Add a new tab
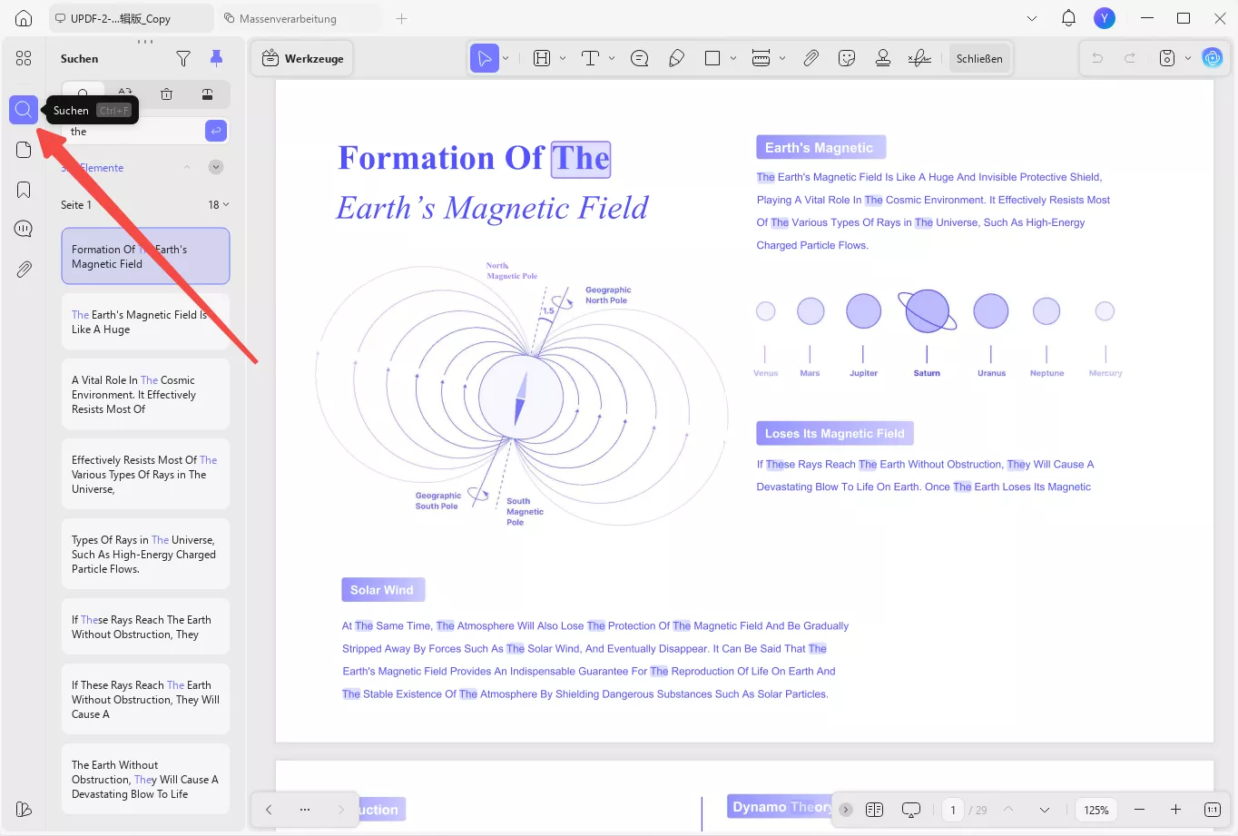The image size is (1238, 836). click(402, 18)
